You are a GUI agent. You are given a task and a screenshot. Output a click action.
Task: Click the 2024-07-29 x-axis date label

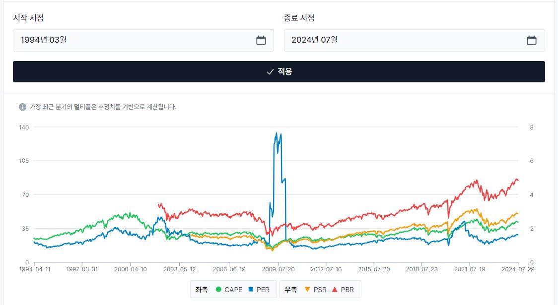518,269
